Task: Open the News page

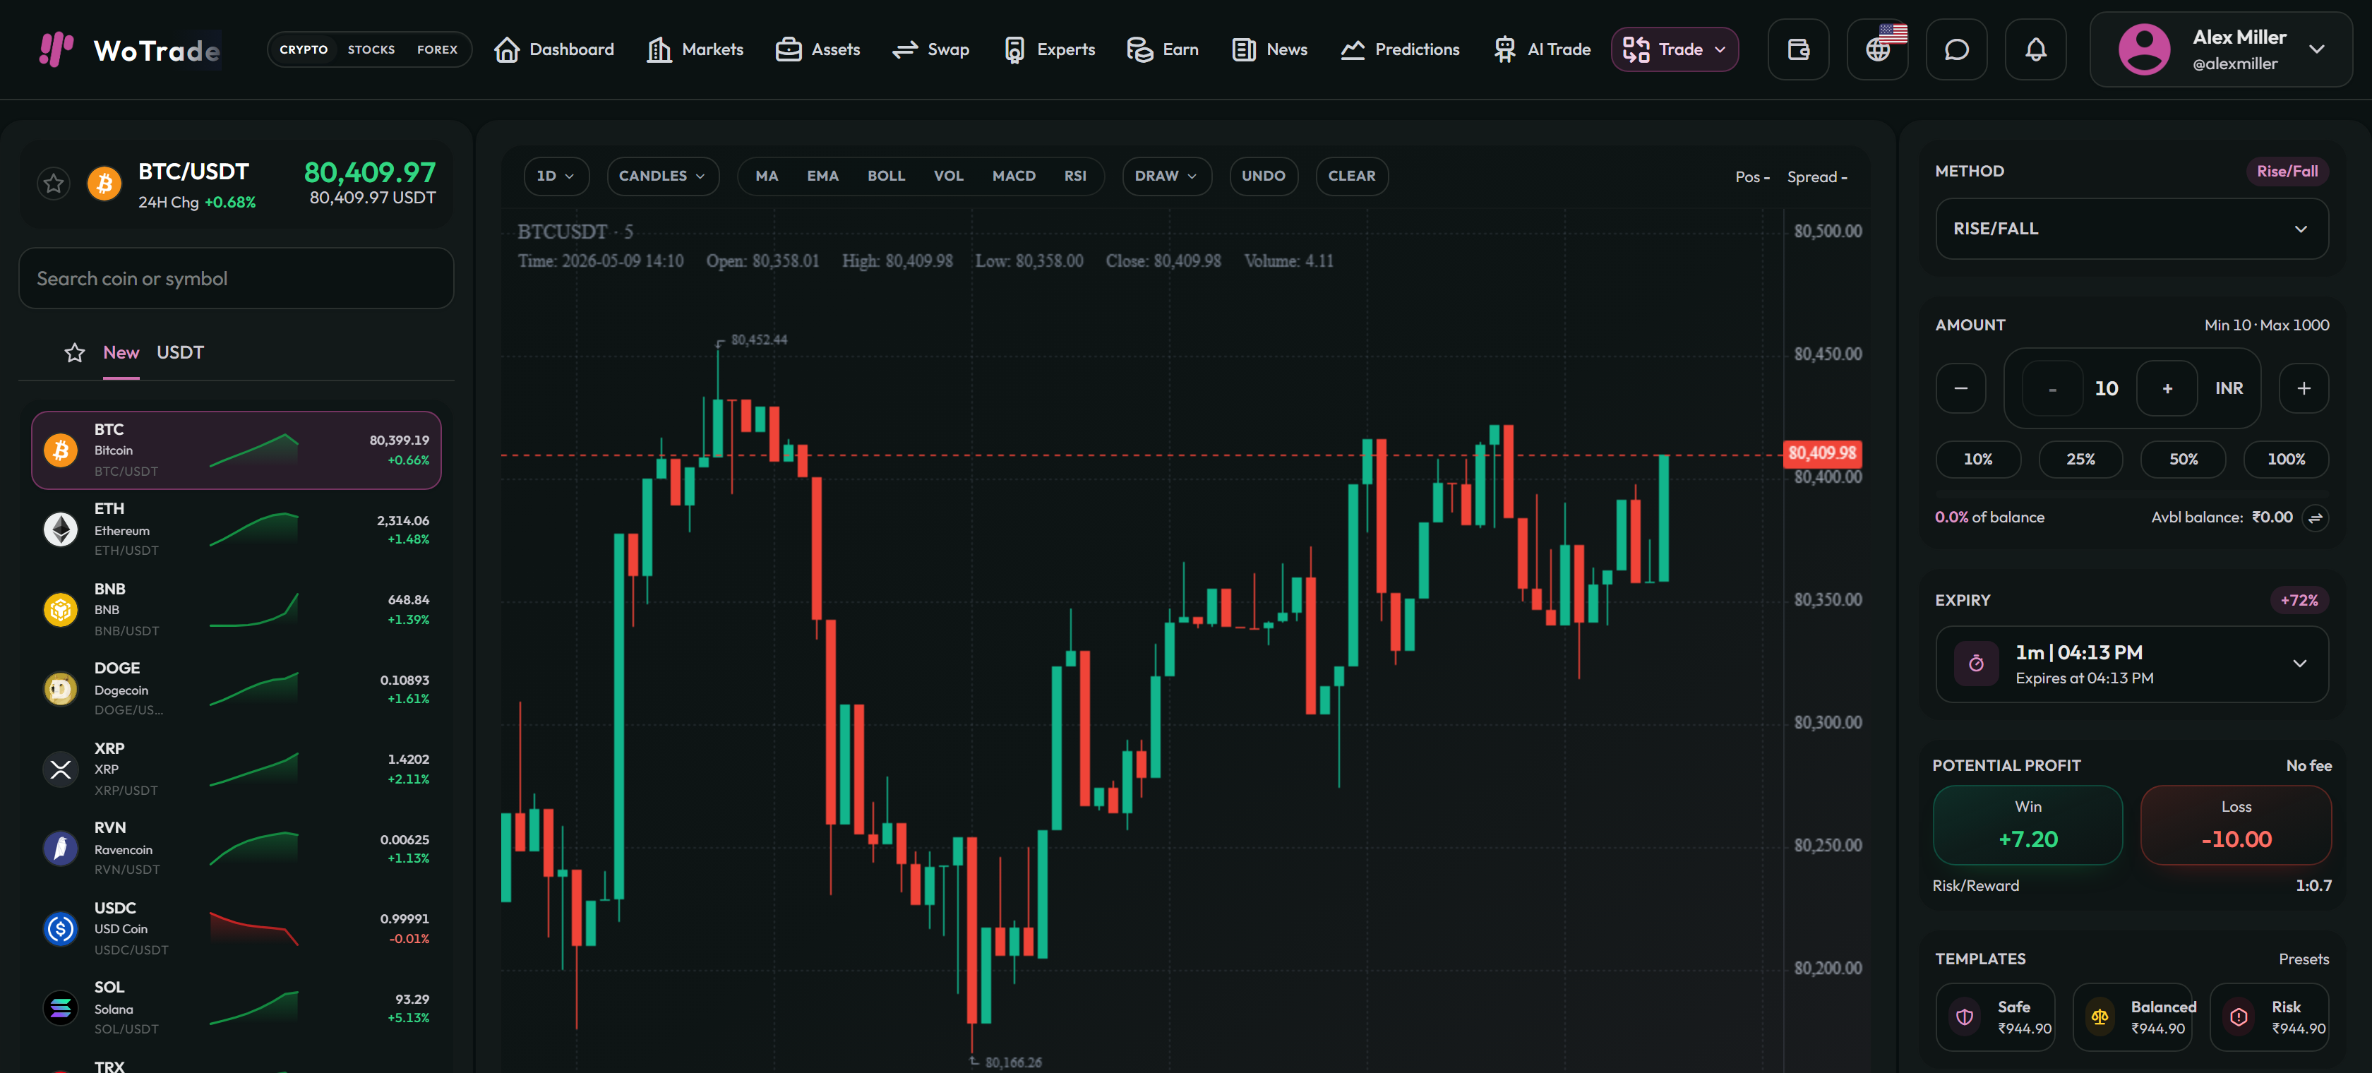Action: 1270,49
